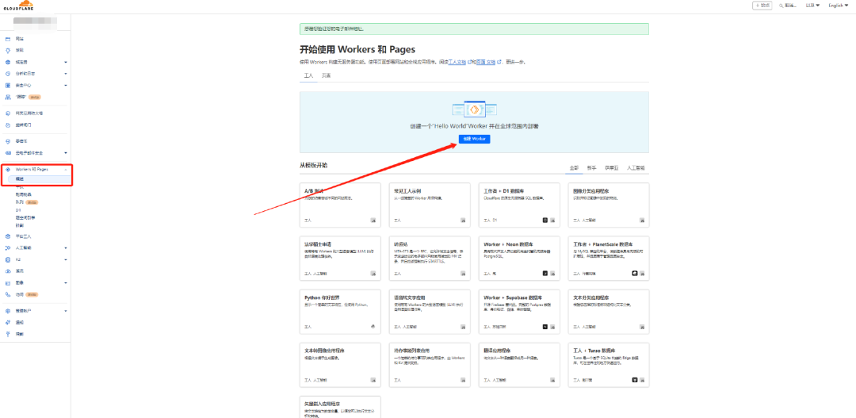Click the JS icon on 常见工人示例 card

click(x=463, y=221)
